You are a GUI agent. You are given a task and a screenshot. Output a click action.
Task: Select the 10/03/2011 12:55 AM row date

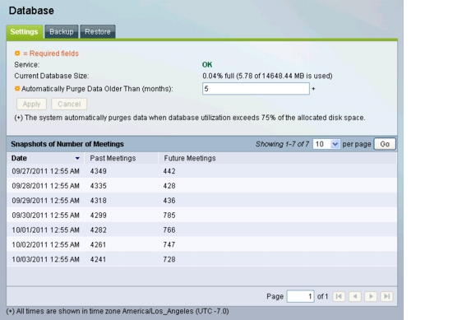[x=45, y=259]
